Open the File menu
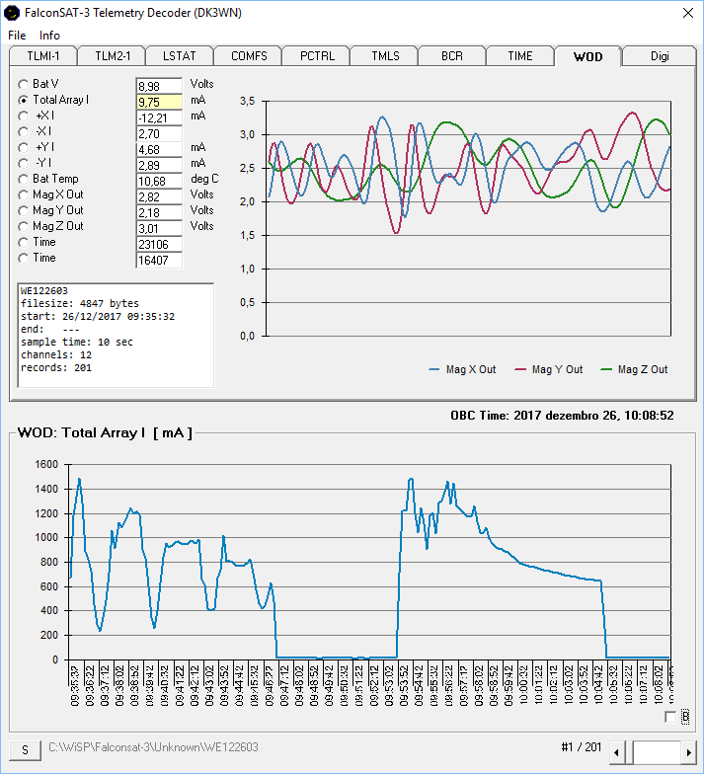704x774 pixels. (17, 36)
